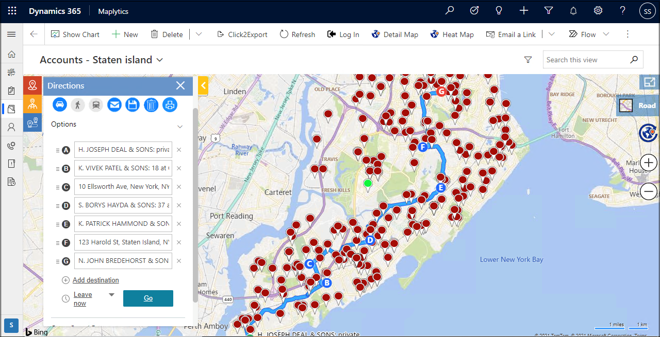Select car driving mode icon

coord(60,105)
